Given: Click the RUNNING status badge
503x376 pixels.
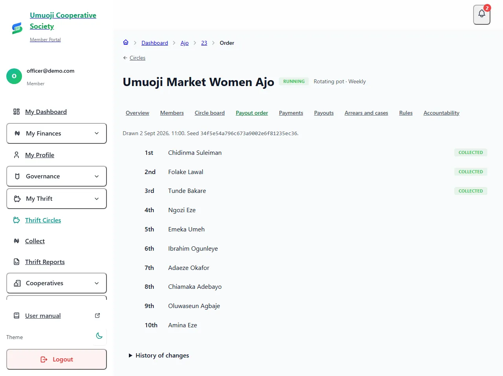Looking at the screenshot, I should 294,81.
